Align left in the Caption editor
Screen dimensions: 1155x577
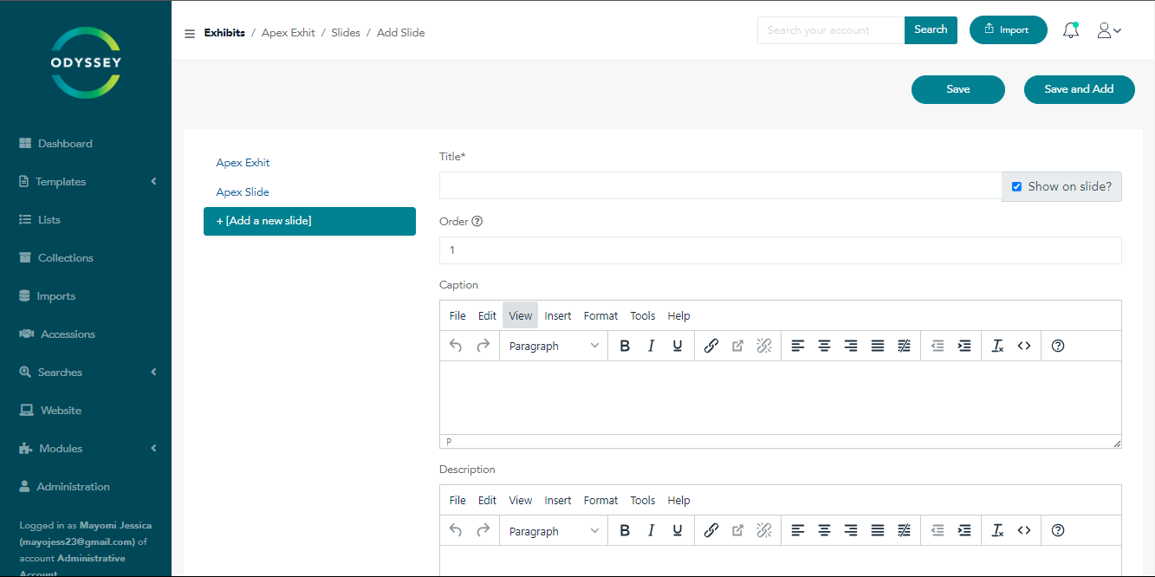pos(798,346)
